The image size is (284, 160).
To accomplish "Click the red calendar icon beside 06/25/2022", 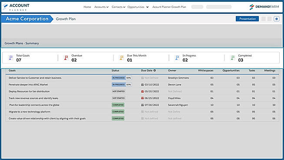I will [142, 98].
